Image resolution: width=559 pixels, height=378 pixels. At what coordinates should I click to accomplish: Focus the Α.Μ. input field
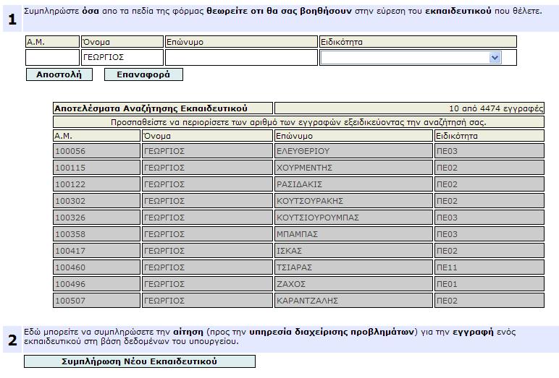pyautogui.click(x=52, y=57)
